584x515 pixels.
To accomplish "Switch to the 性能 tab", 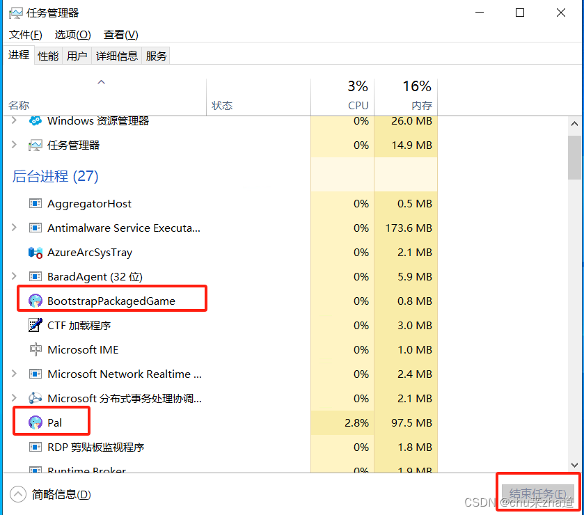I will pyautogui.click(x=49, y=56).
